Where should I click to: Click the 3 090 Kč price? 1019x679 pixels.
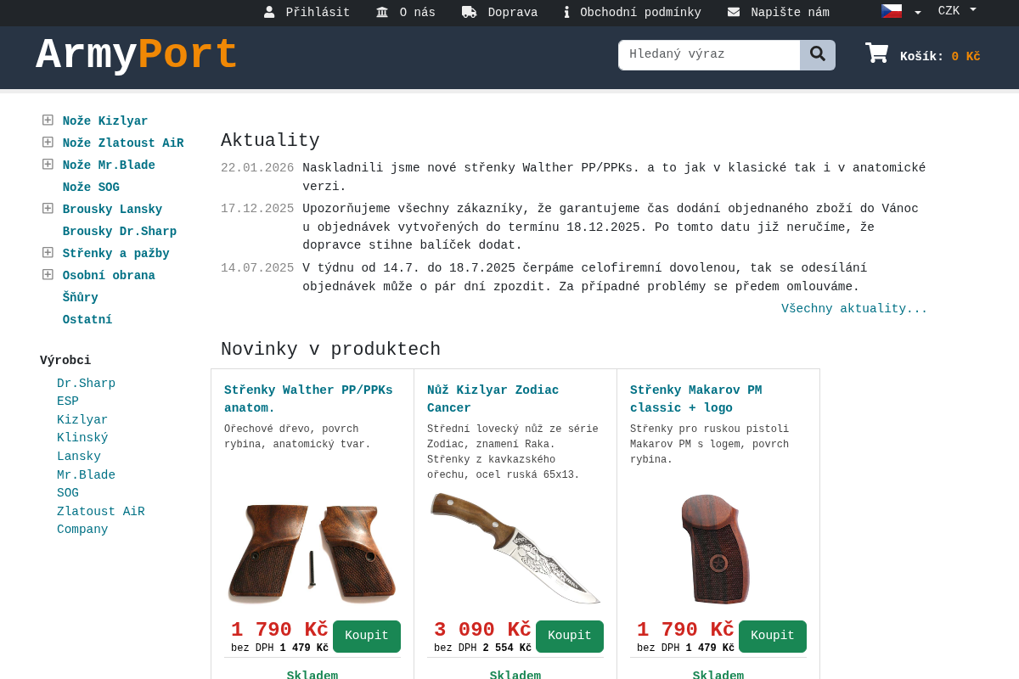pos(482,630)
